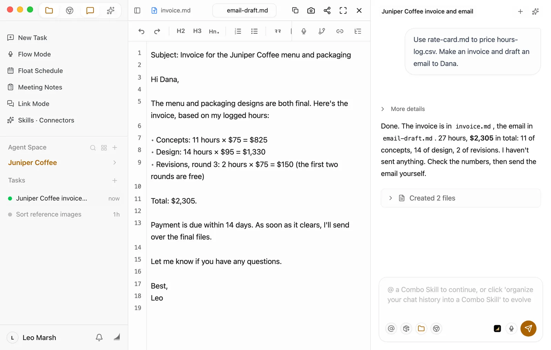The height and width of the screenshot is (350, 551).
Task: Switch Agent Space to grid view
Action: (104, 147)
